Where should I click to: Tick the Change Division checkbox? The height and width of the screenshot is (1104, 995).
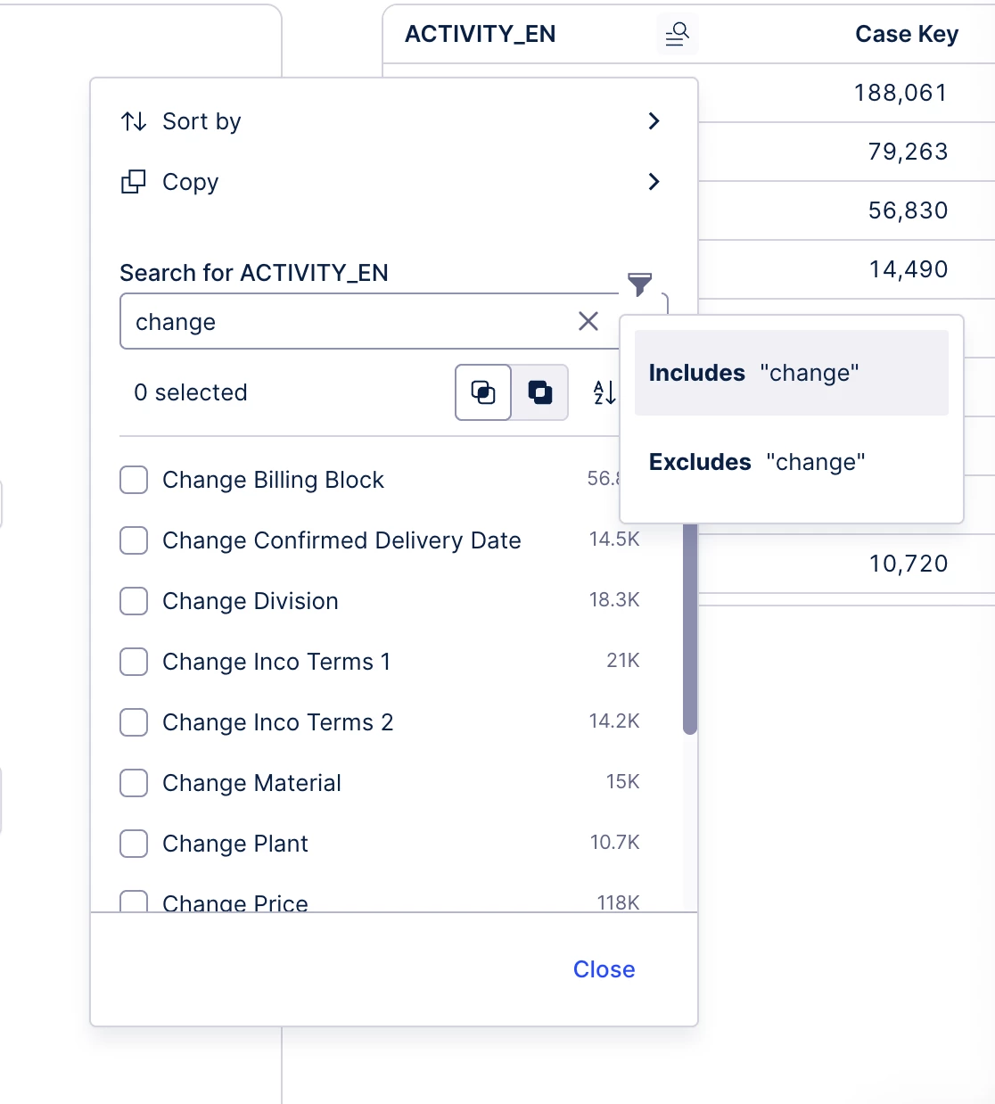[134, 601]
